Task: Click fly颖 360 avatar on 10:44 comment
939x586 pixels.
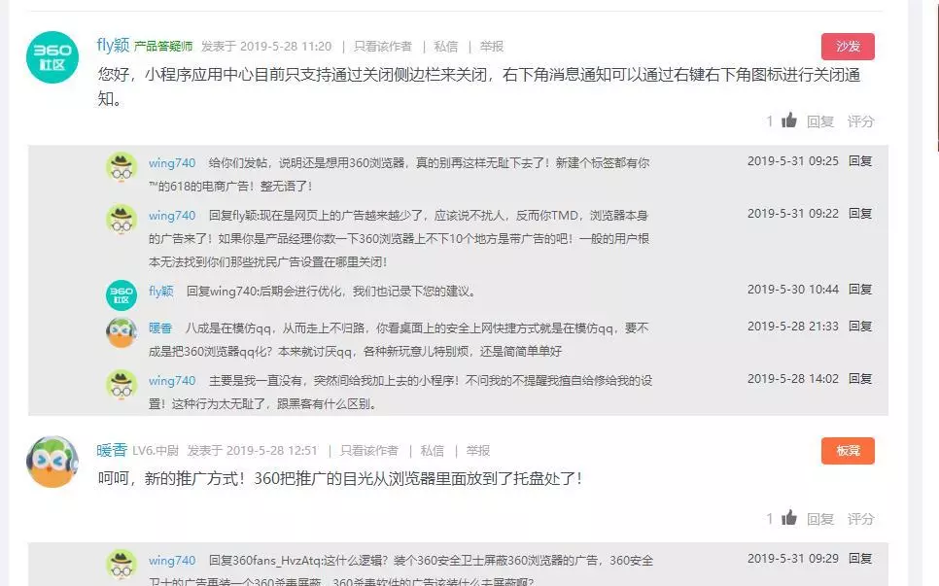Action: pos(122,295)
